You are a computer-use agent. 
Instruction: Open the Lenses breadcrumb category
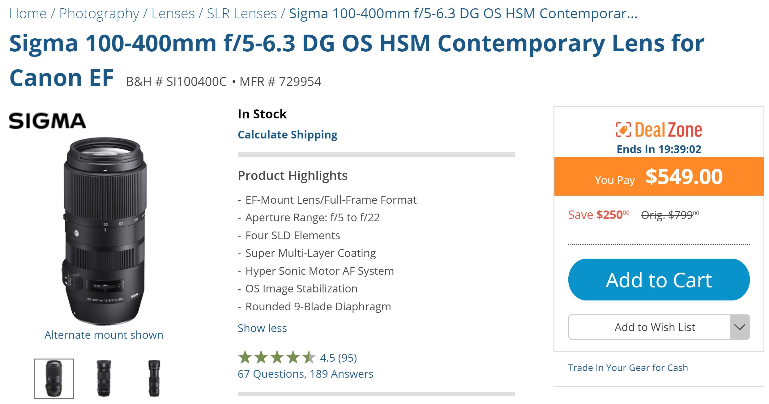point(173,14)
